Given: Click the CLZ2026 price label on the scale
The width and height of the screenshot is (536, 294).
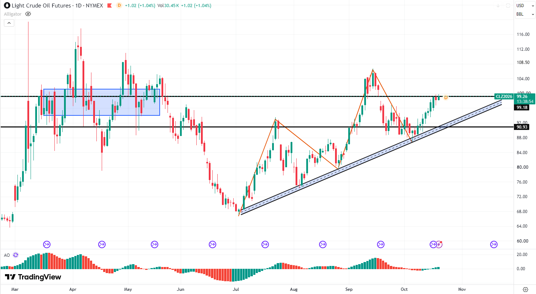Looking at the screenshot, I should click(504, 97).
